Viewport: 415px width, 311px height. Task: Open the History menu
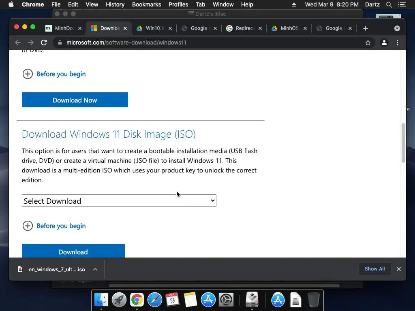coord(115,4)
